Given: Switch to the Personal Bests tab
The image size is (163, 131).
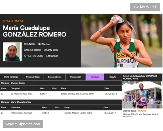Looking at the screenshot, I should (x=33, y=77).
